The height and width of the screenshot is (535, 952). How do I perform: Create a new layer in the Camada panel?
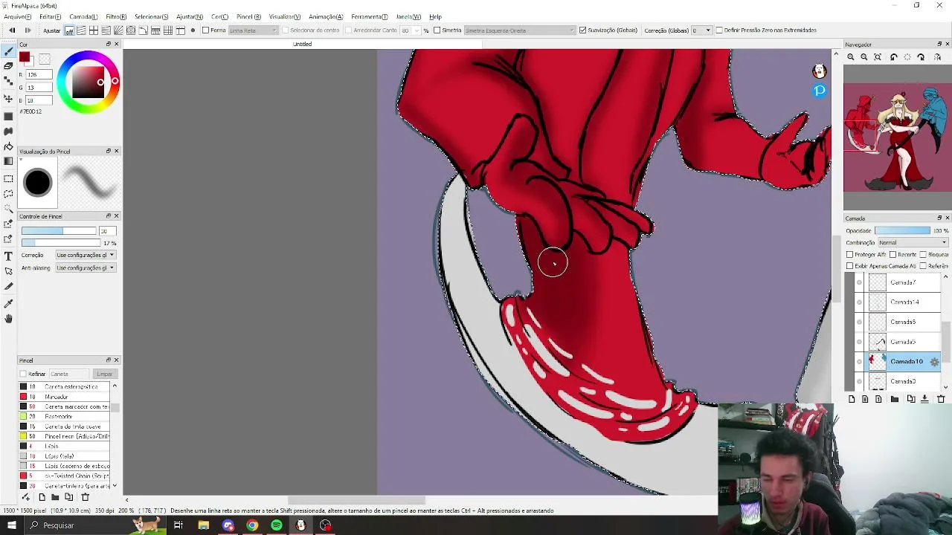852,399
